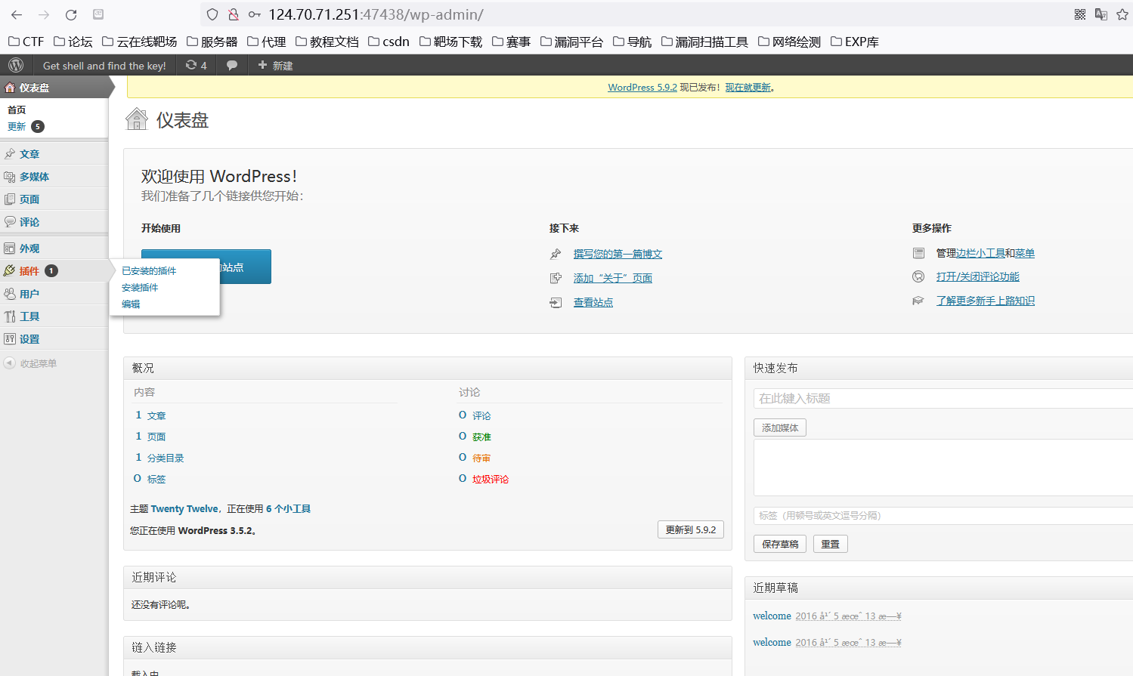Click the + 新建 new item button
1133x676 pixels.
coord(275,65)
